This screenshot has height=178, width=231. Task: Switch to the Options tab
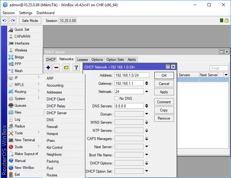tap(97, 60)
